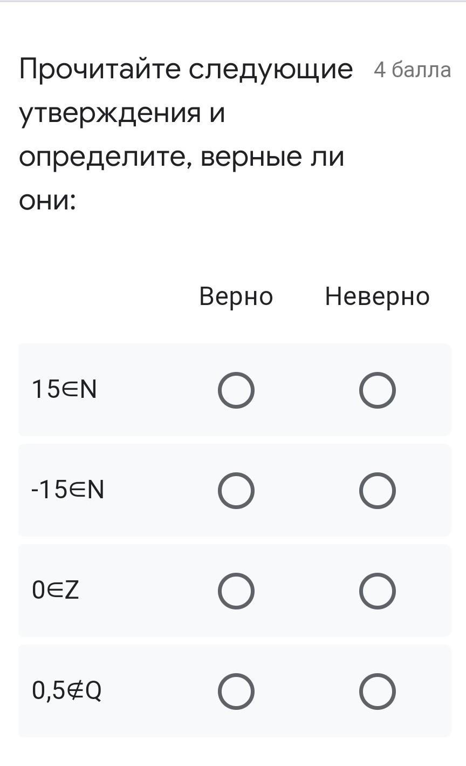
Task: Choose Верно for 0∈Z
Action: click(236, 591)
